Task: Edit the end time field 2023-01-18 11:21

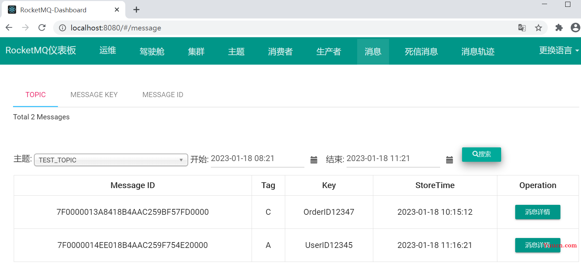Action: click(x=393, y=159)
